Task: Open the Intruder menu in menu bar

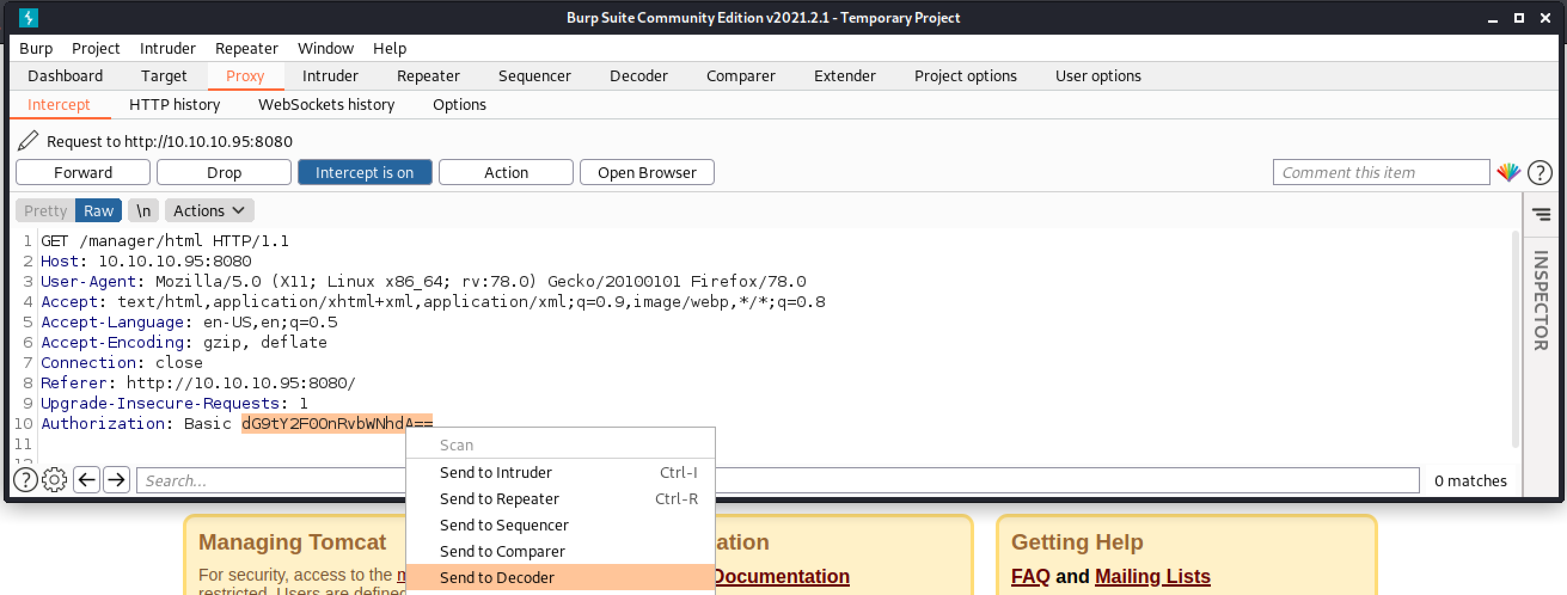Action: 167,48
